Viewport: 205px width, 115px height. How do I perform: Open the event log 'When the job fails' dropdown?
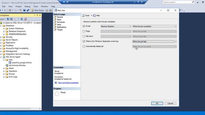pos(154,42)
